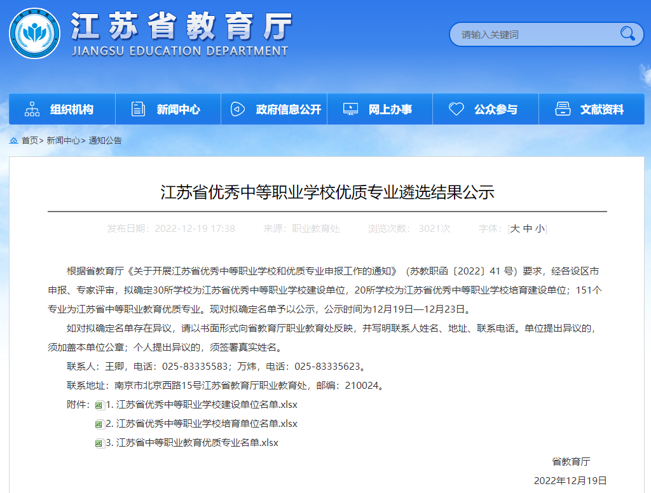Image resolution: width=651 pixels, height=493 pixels.
Task: Set font size to 大
Action: tap(515, 229)
